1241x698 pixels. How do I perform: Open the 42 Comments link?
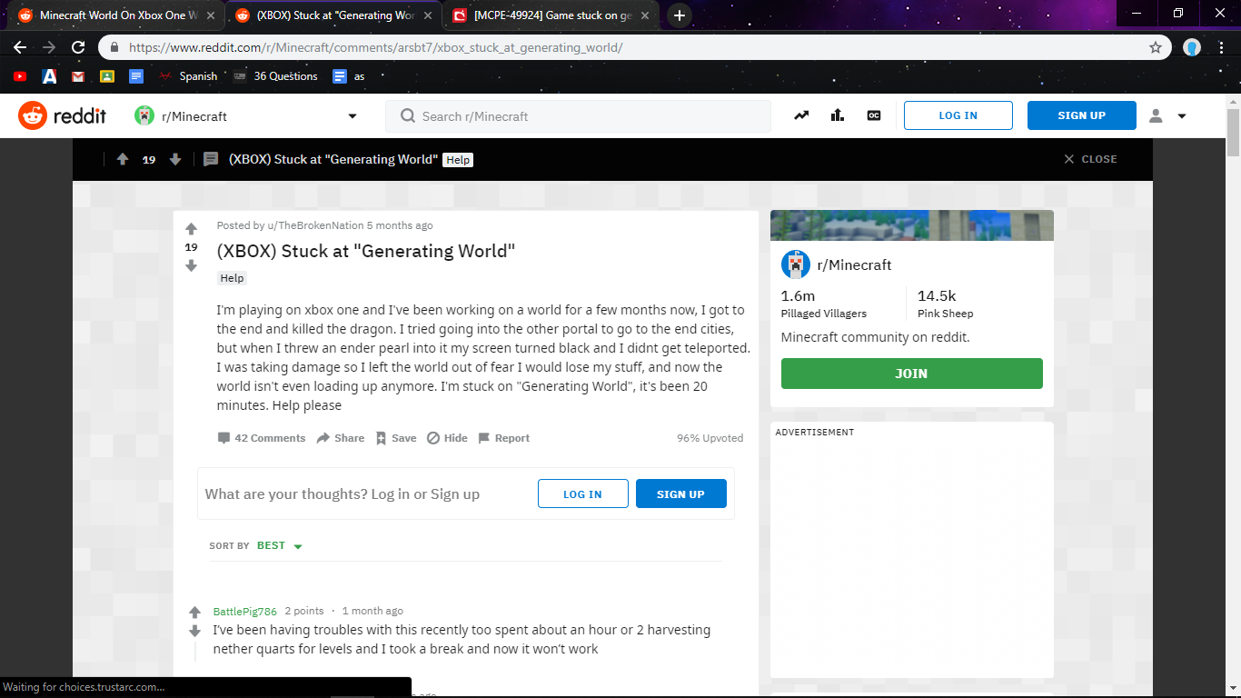[262, 438]
